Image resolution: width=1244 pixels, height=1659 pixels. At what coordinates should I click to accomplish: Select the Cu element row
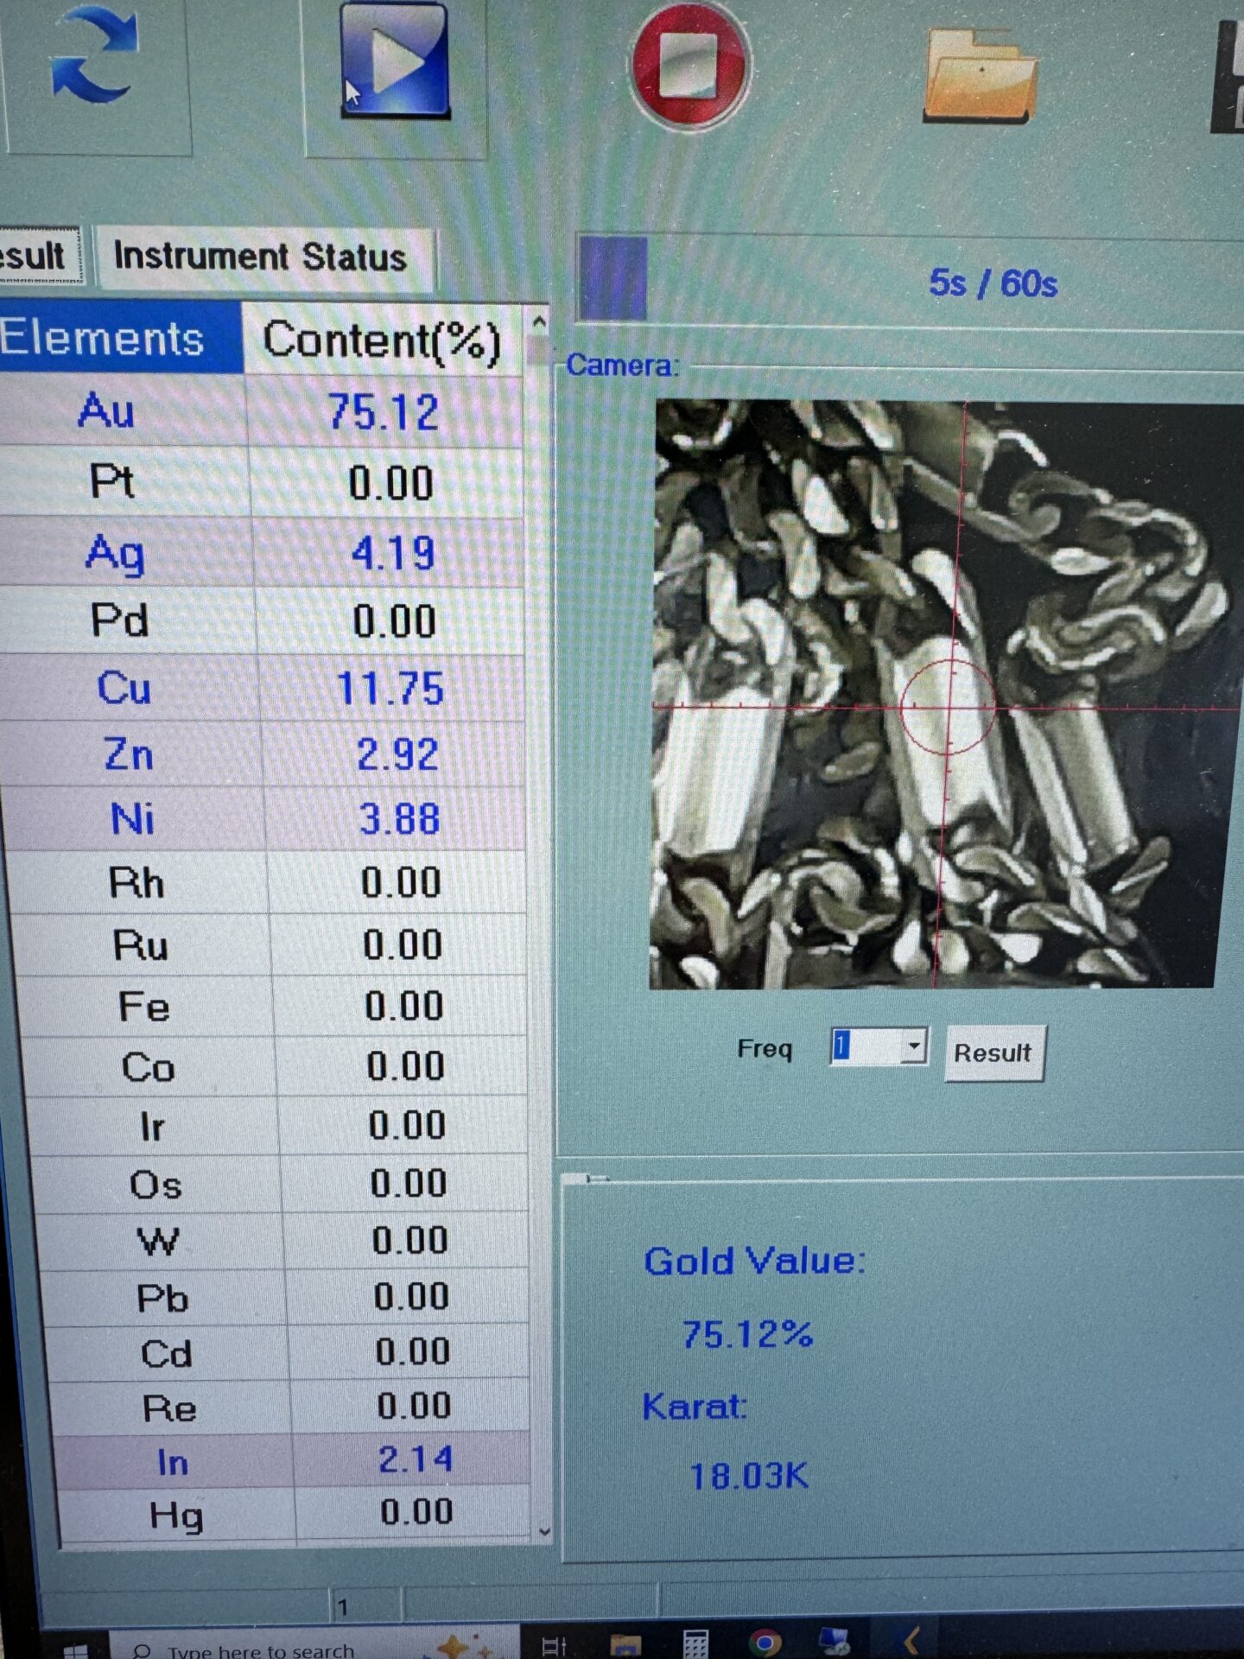click(x=263, y=689)
